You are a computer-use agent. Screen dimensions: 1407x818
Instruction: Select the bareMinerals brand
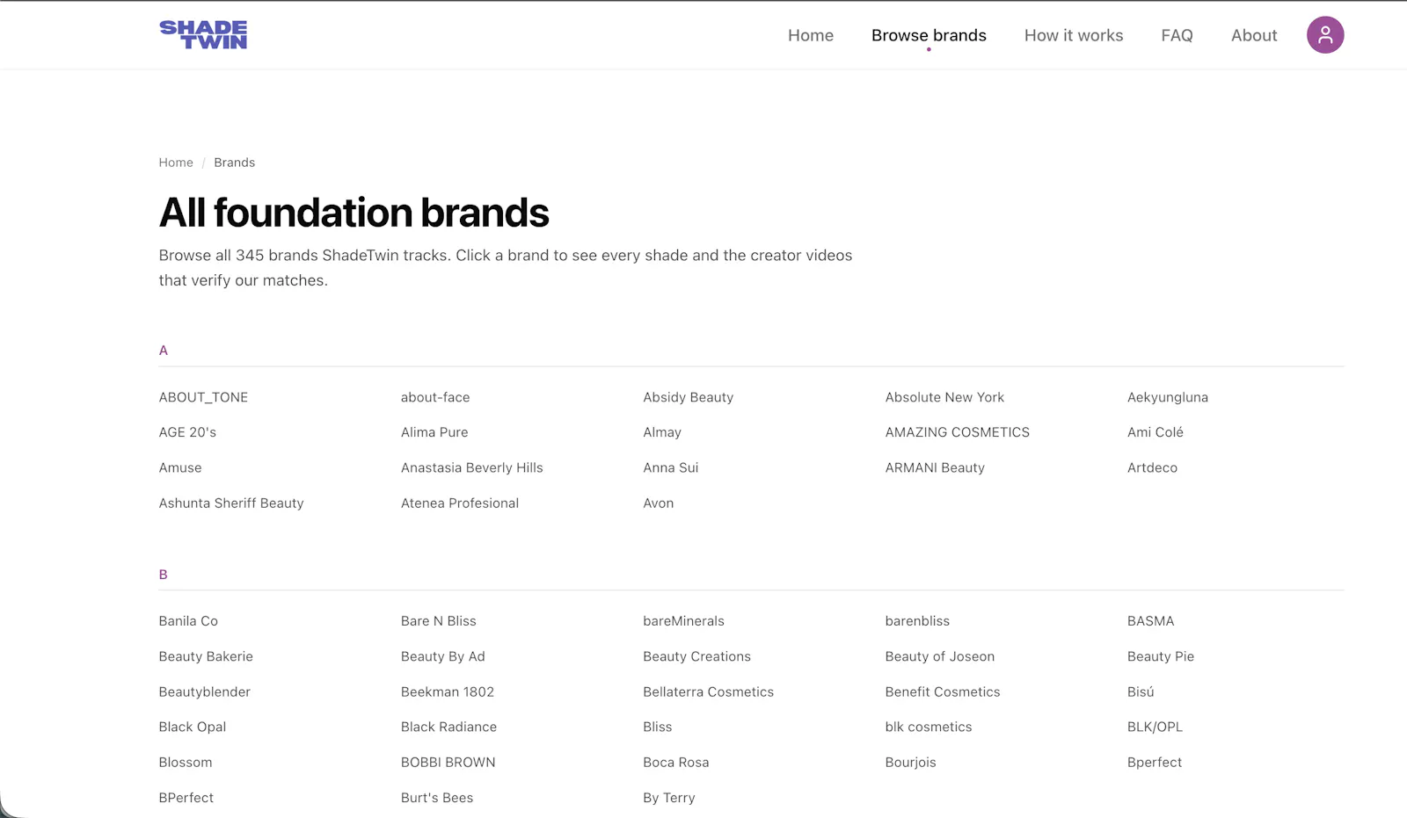[x=683, y=620]
